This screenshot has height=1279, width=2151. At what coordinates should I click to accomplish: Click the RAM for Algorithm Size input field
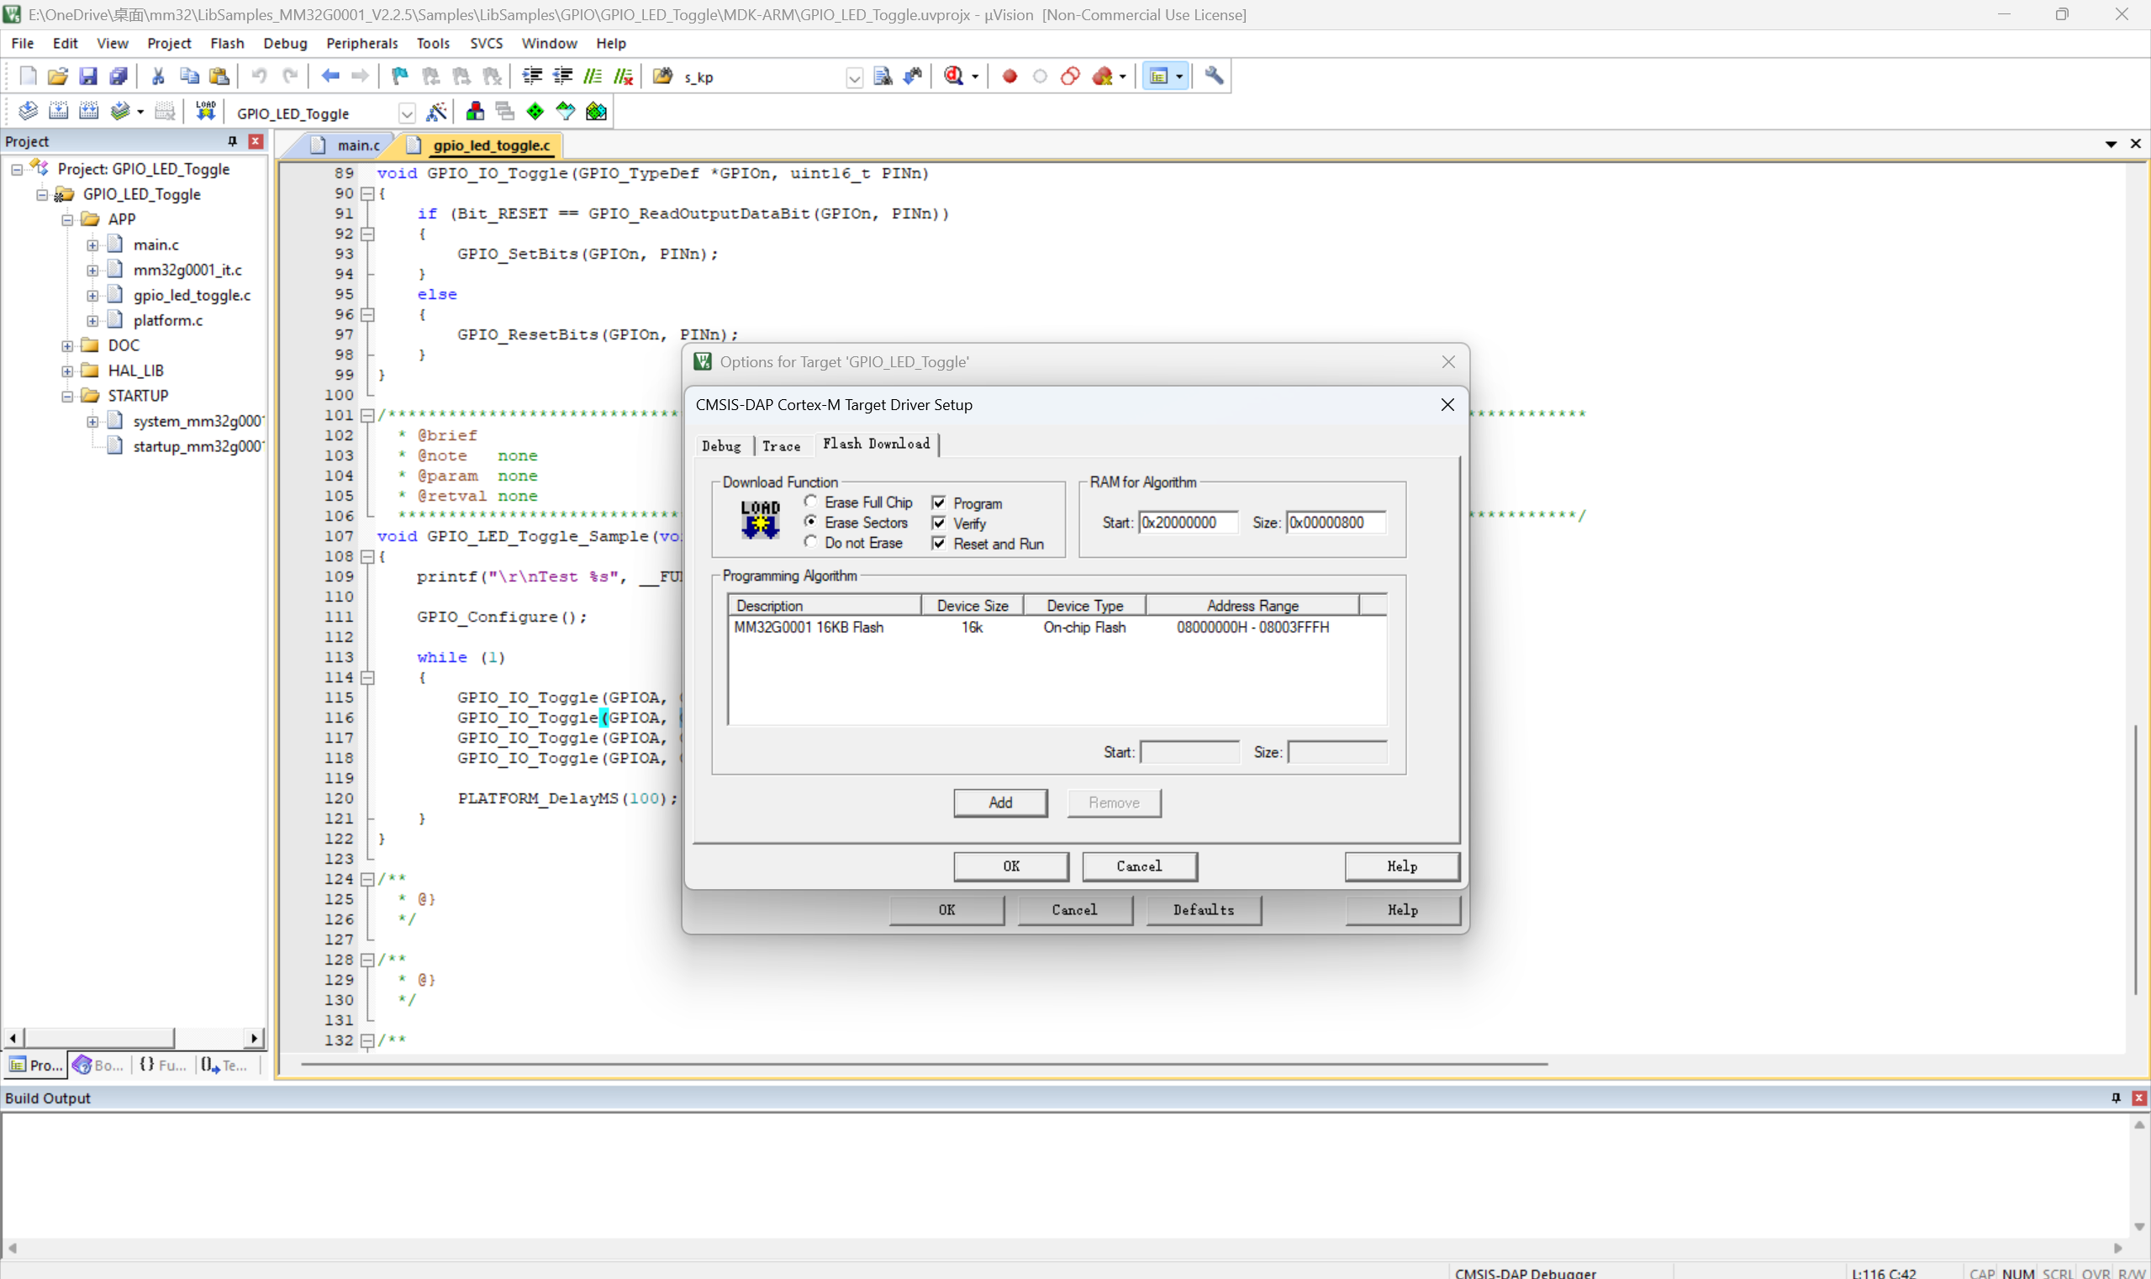tap(1336, 523)
